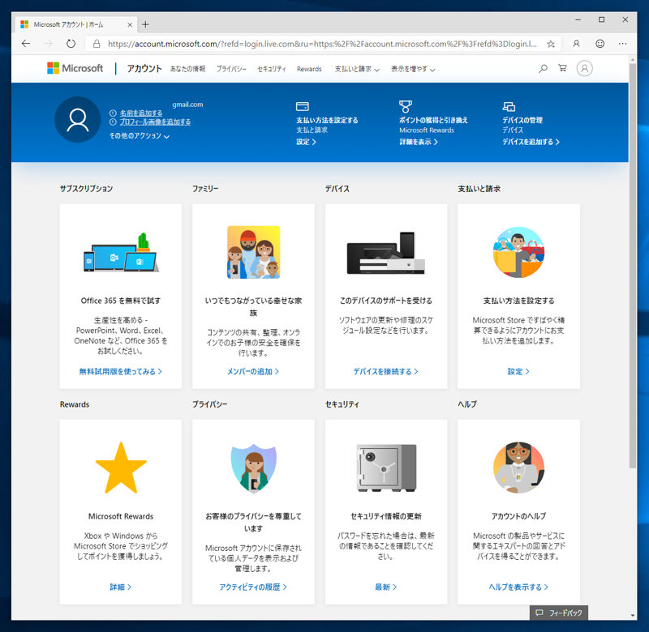The image size is (649, 632).
Task: Open Rewards navigation item
Action: pos(309,69)
